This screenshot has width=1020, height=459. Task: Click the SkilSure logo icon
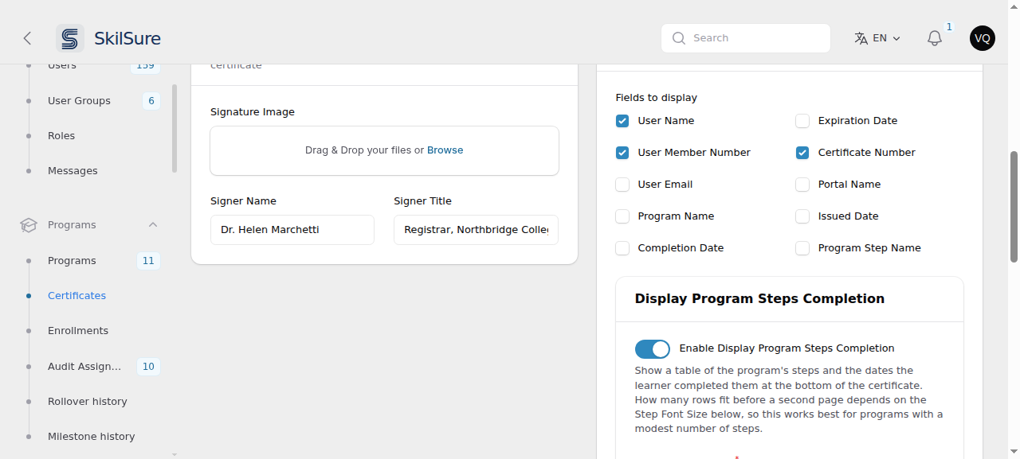70,38
